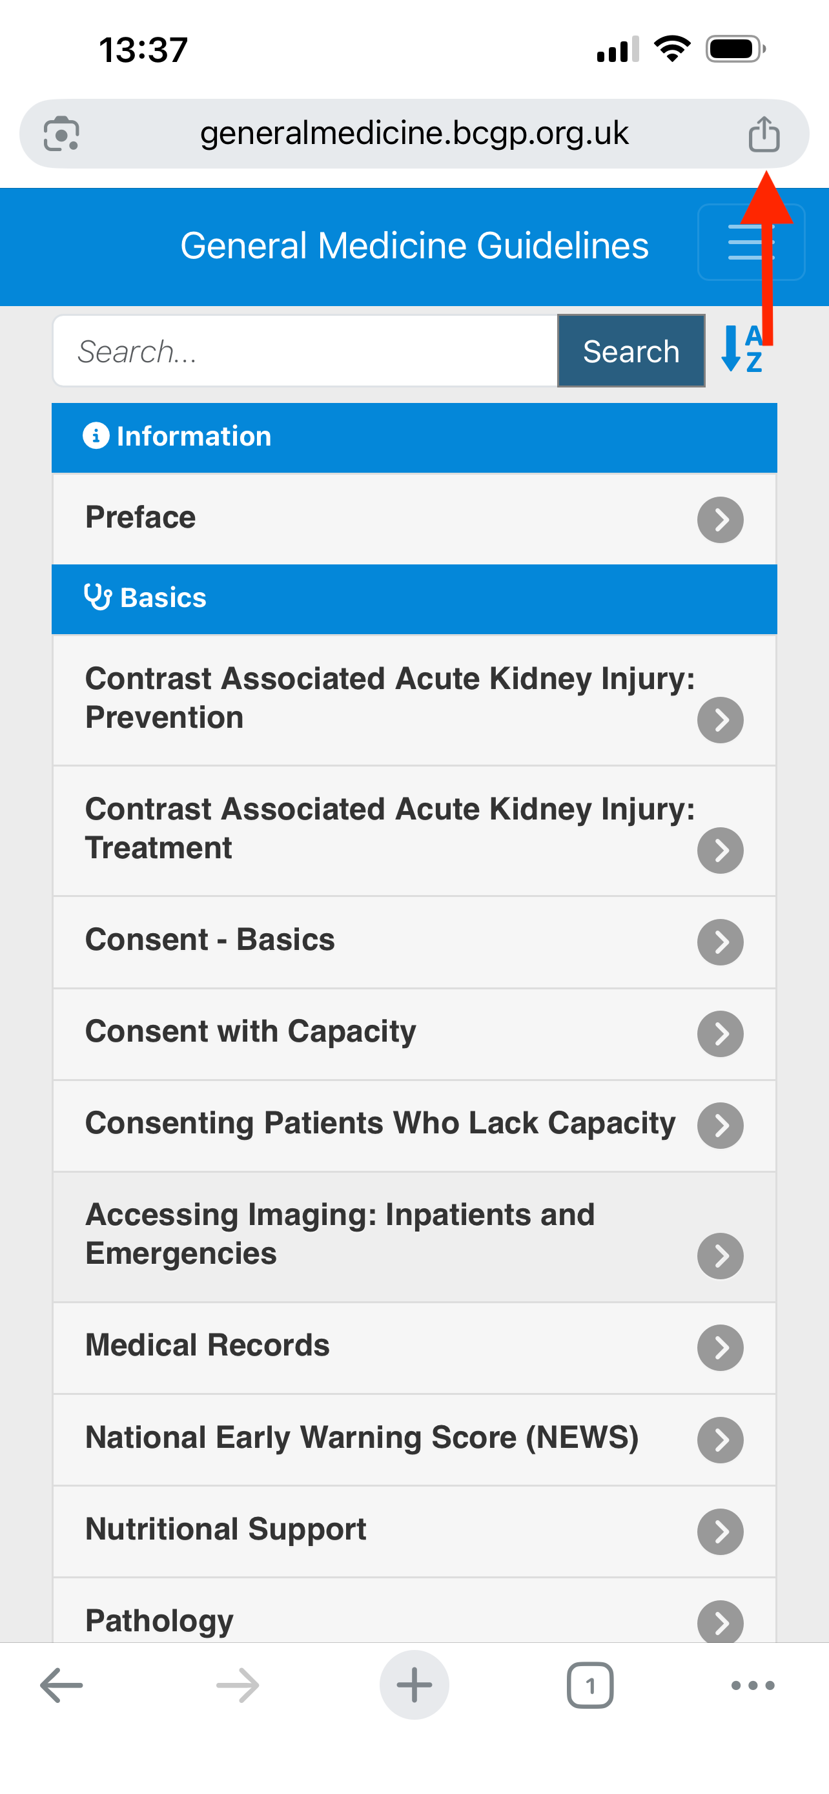Focus the Search text field
Image resolution: width=829 pixels, height=1794 pixels.
(x=305, y=351)
